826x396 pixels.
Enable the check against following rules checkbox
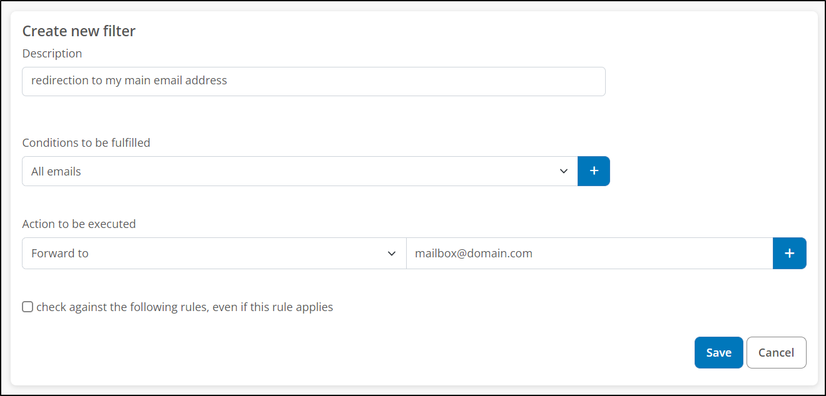pyautogui.click(x=28, y=307)
